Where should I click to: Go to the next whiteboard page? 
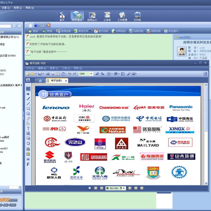[x=130, y=188]
